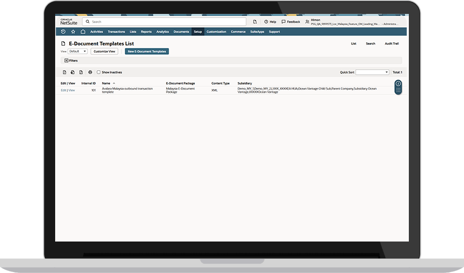
Task: Click the Oracle NetSuite logo
Action: pos(69,22)
